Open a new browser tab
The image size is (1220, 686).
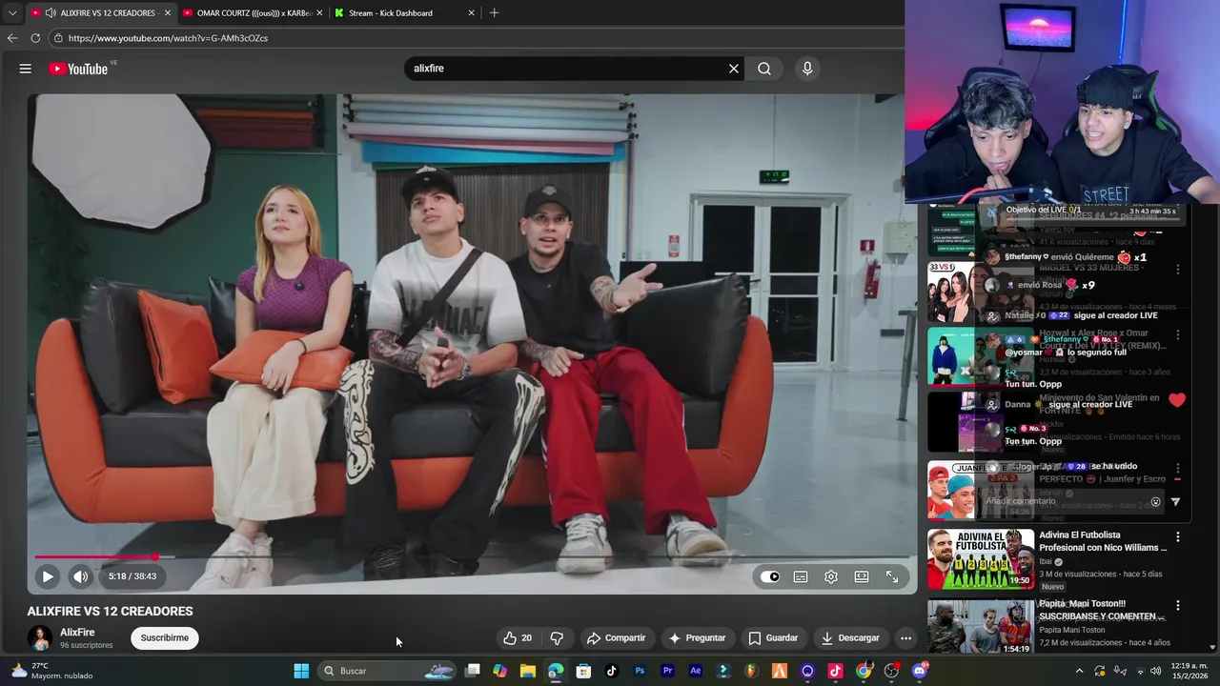point(494,13)
